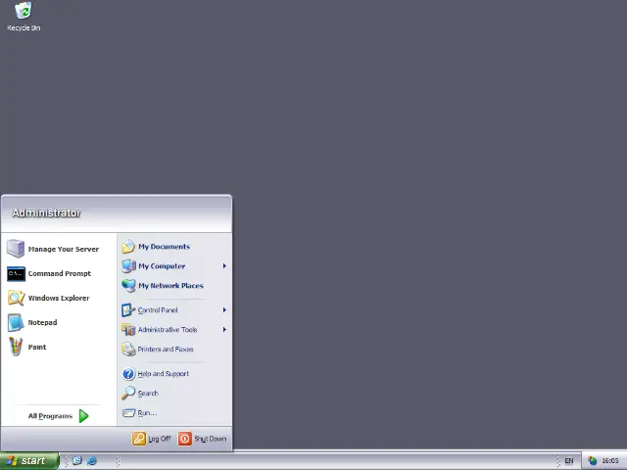Viewport: 627px width, 470px height.
Task: Open the Recycle Bin desktop icon
Action: point(23,13)
